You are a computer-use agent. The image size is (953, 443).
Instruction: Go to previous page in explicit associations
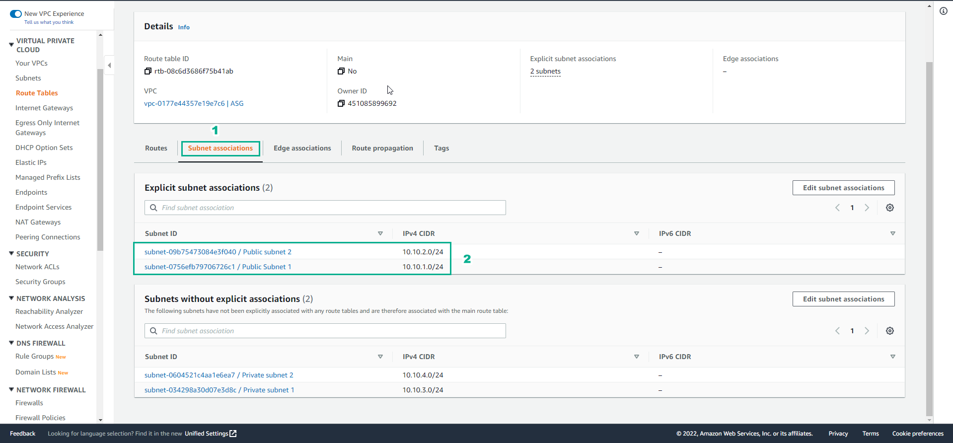[837, 208]
